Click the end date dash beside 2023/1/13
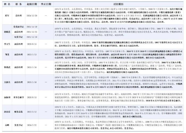The image size is (186, 133). pyautogui.click(x=46, y=55)
